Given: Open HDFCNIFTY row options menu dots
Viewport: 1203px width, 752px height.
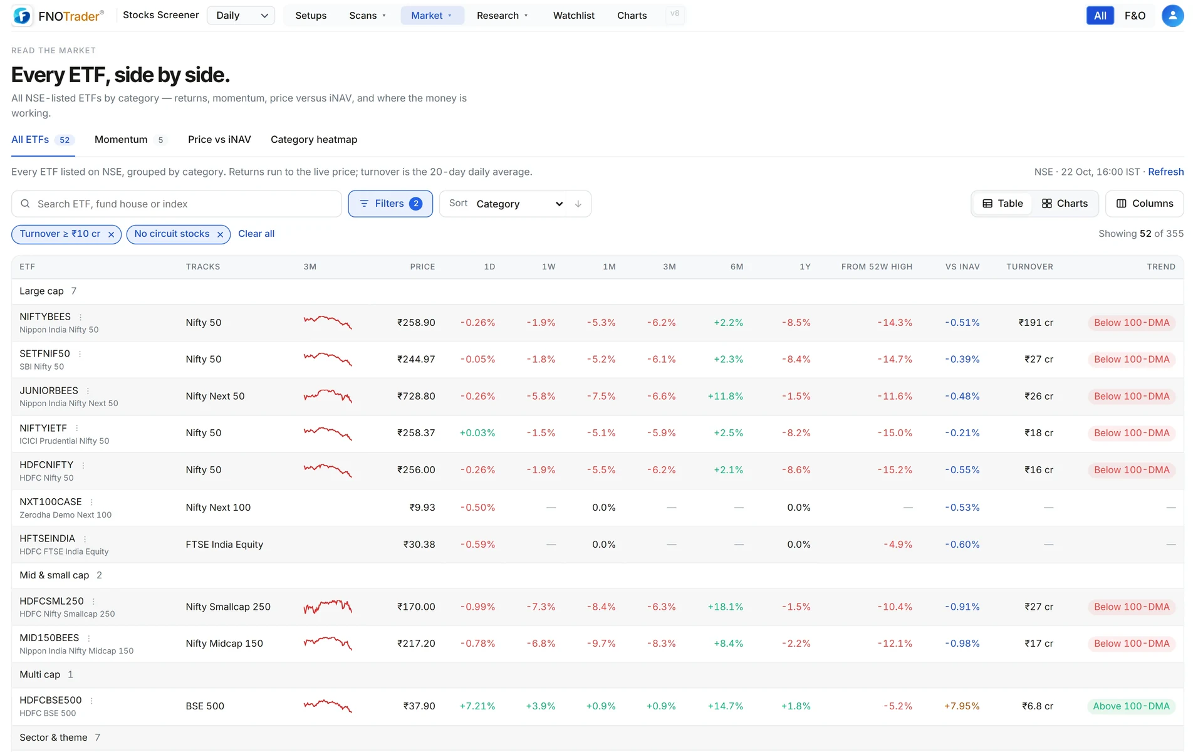Looking at the screenshot, I should pos(83,466).
